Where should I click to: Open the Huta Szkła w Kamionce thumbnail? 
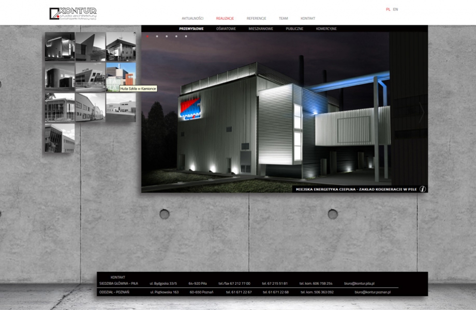(121, 77)
